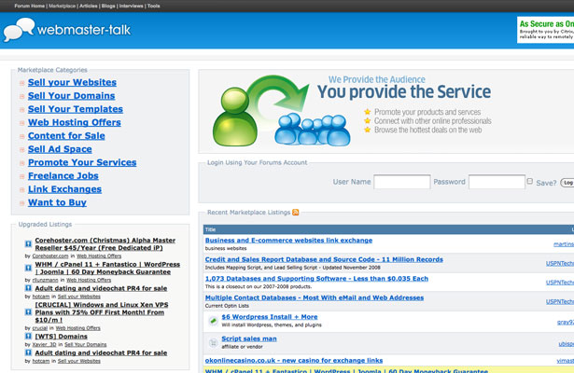Click the bullet icon beside Sell your Websites
Viewport: 574px width, 373px height.
tap(22, 83)
